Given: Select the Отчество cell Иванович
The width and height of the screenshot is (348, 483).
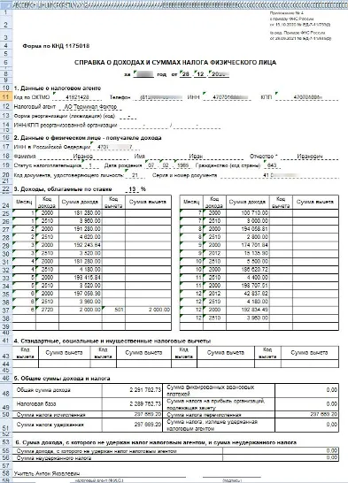Looking at the screenshot, I should tap(310, 157).
